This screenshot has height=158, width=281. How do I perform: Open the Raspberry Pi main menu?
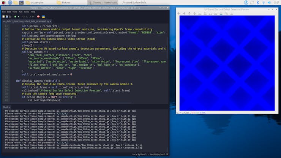[x=3, y=3]
